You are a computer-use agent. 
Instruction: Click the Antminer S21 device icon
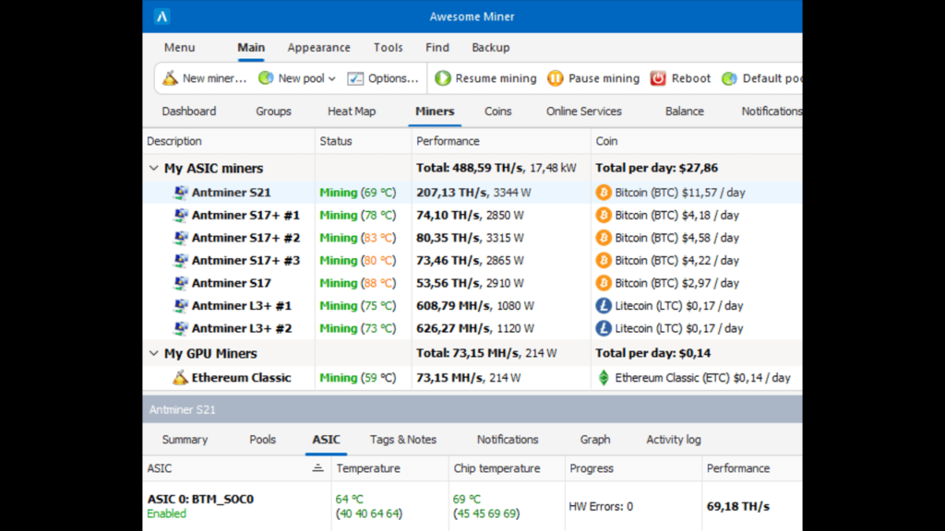coord(180,192)
